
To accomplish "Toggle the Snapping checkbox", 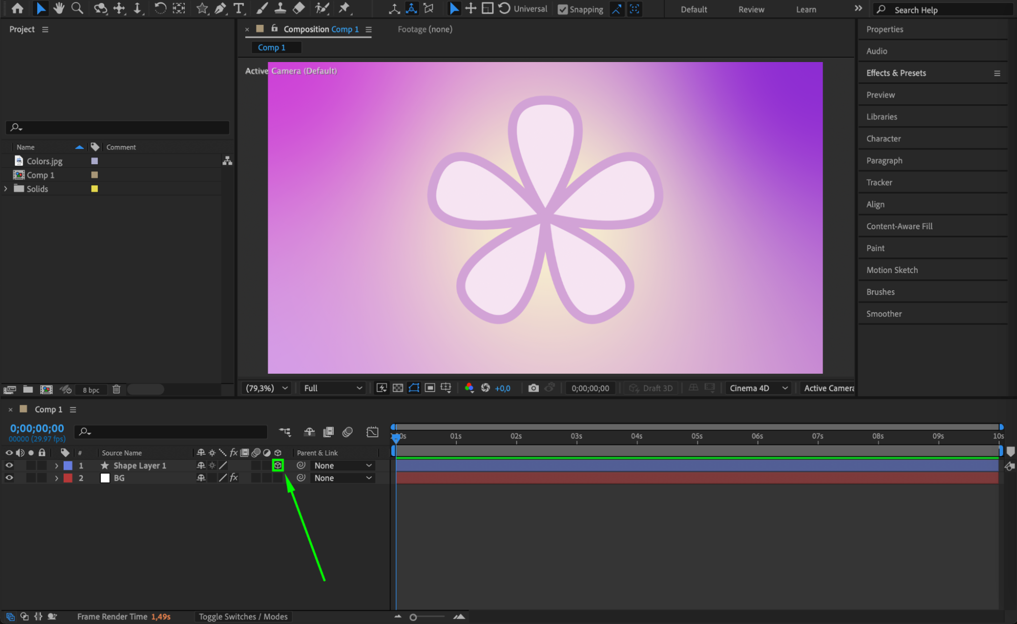I will coord(563,9).
